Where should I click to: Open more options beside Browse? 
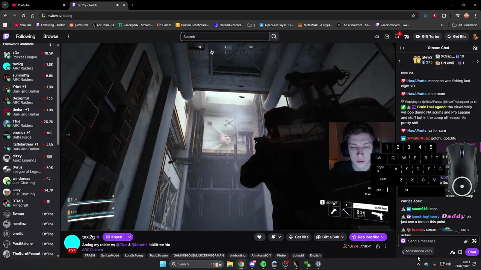click(68, 36)
